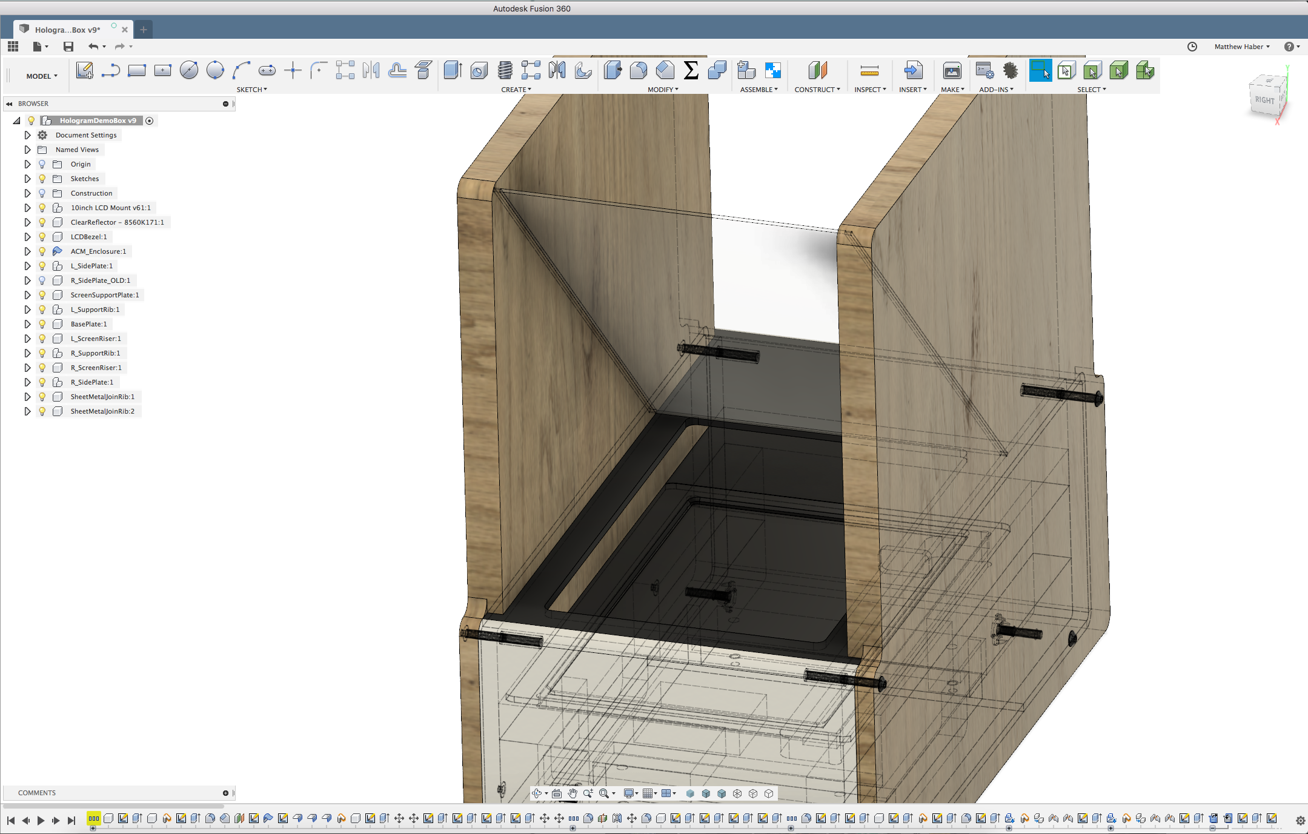The width and height of the screenshot is (1308, 834).
Task: Click the Create Sketch icon
Action: [x=84, y=70]
